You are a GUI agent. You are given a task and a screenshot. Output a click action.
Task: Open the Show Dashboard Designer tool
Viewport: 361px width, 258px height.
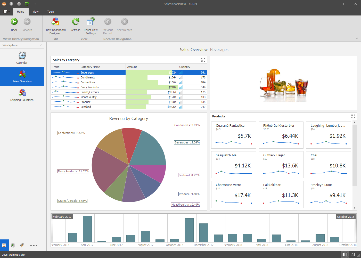point(55,22)
